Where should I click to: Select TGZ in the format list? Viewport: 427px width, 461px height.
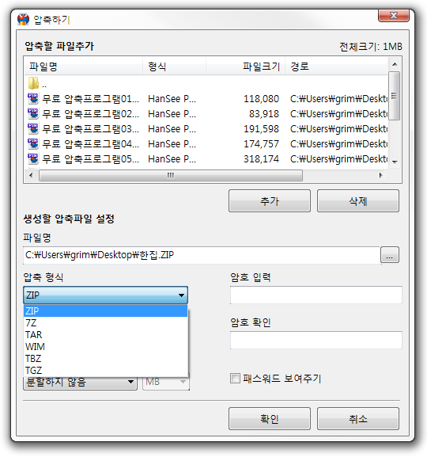pyautogui.click(x=105, y=371)
